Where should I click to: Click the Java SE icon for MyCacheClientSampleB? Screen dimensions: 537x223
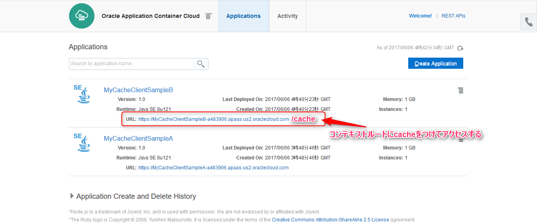tap(83, 94)
